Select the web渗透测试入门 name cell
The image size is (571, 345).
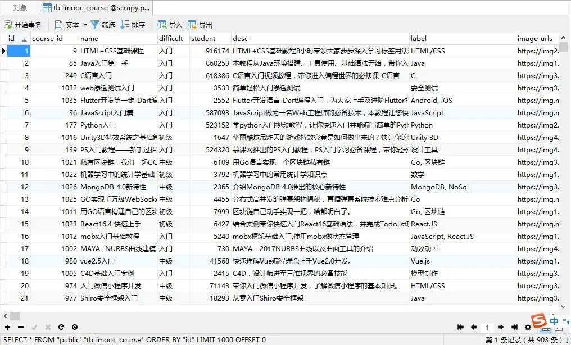pos(119,88)
